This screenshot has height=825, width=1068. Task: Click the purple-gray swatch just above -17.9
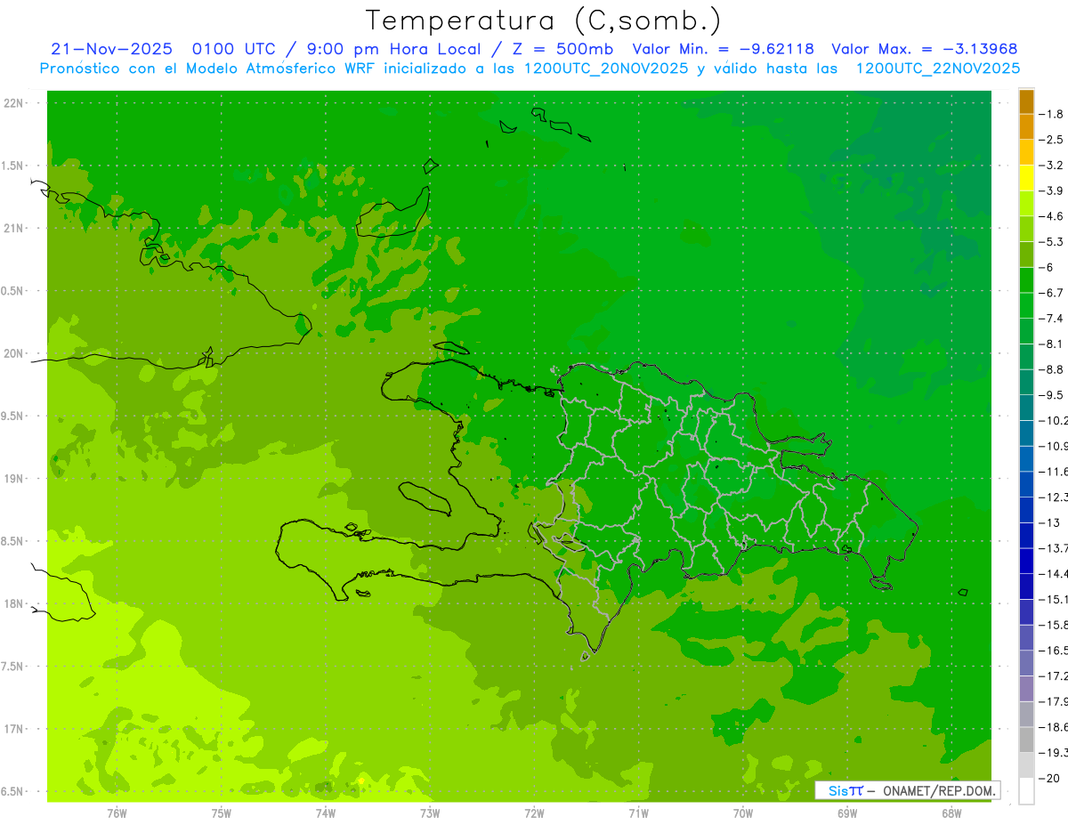pos(1026,689)
